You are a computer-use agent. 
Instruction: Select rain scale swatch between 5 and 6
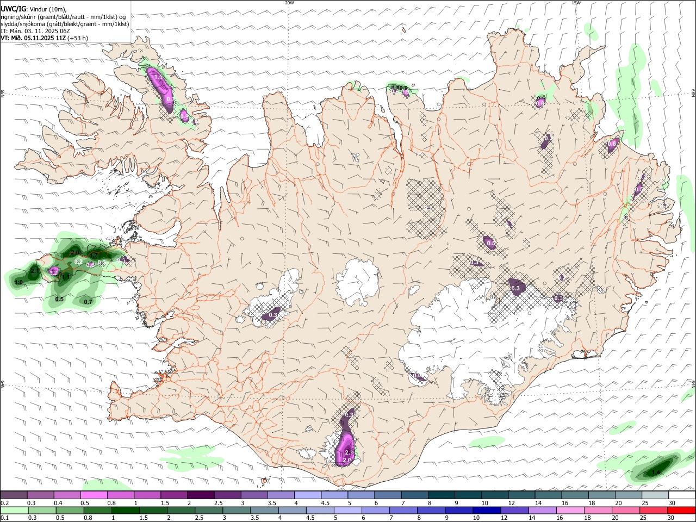(348, 510)
